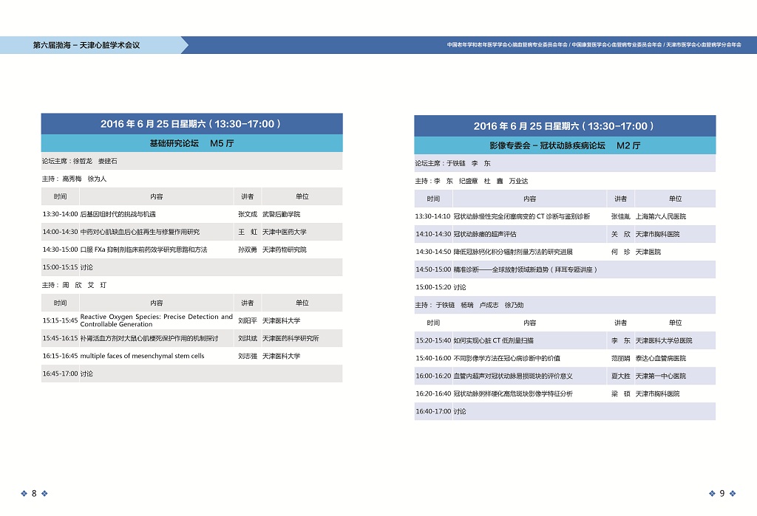The height and width of the screenshot is (516, 757).
Task: Click 上海第六人民医院 affiliation cell
Action: tap(660, 216)
